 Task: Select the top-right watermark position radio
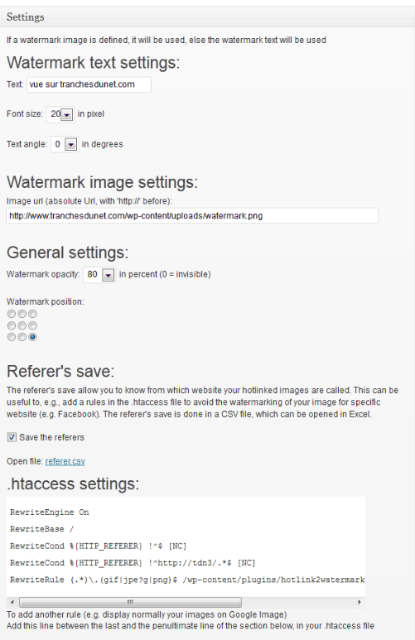point(32,314)
